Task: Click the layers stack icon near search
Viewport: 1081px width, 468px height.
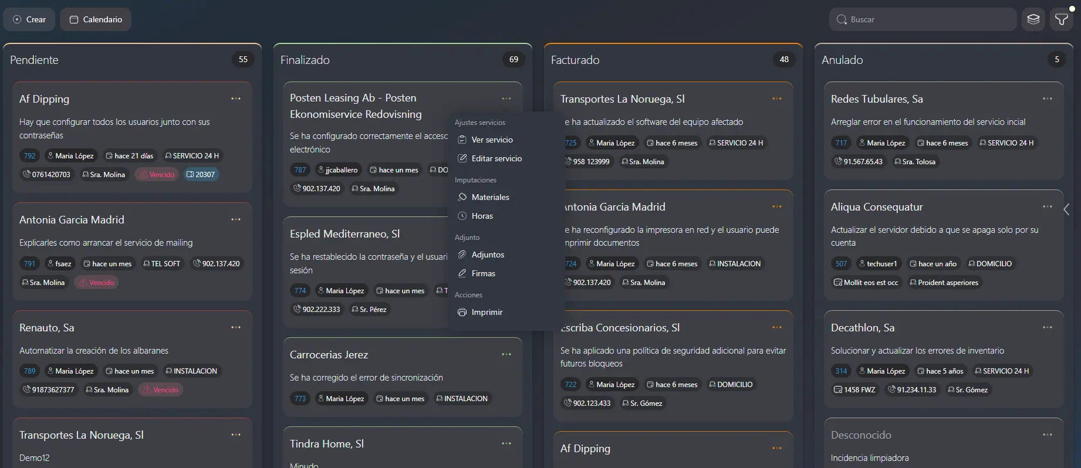Action: click(x=1033, y=19)
